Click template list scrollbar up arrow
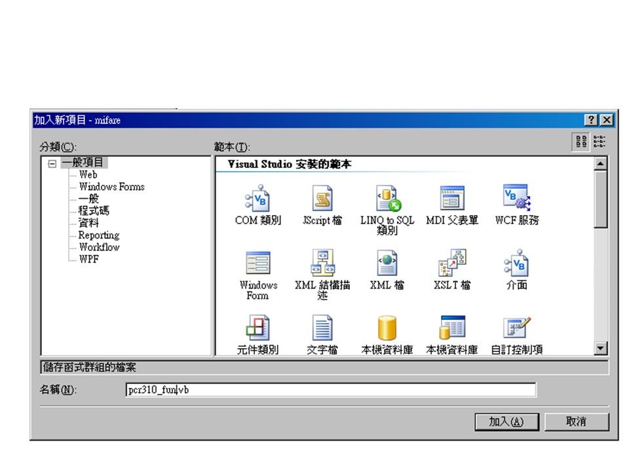The image size is (629, 472). [x=601, y=163]
